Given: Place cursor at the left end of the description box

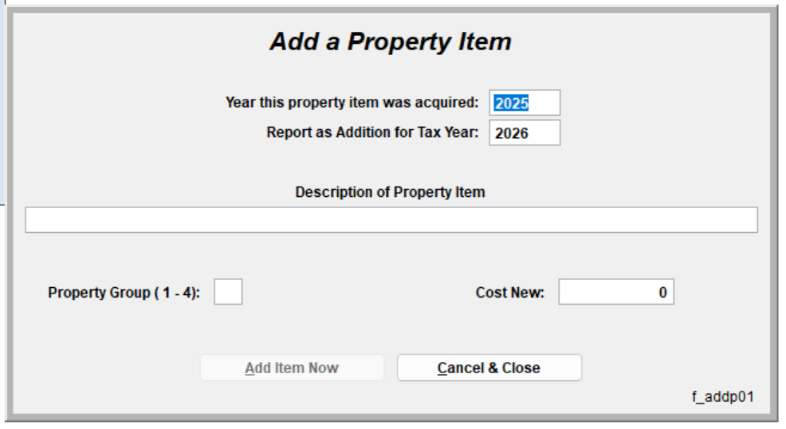Looking at the screenshot, I should pyautogui.click(x=32, y=220).
